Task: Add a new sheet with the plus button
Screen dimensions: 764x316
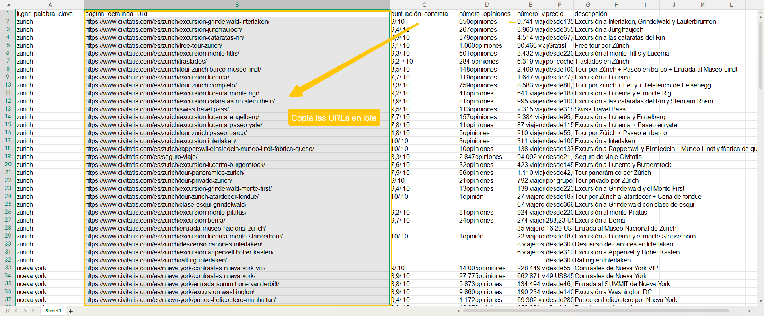Action: [x=71, y=311]
